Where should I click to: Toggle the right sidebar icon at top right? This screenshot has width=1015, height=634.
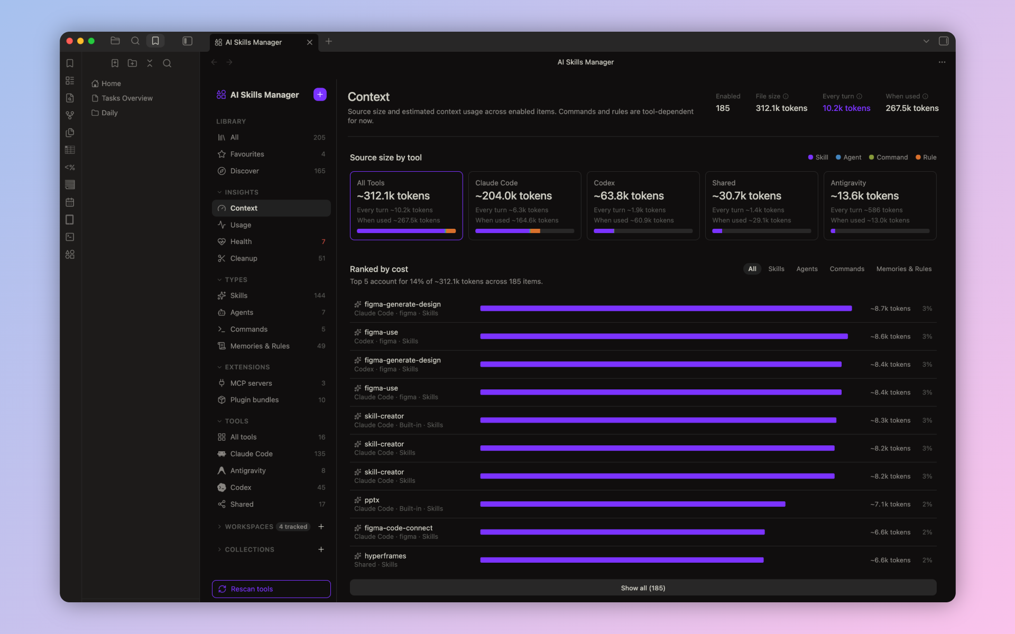944,41
